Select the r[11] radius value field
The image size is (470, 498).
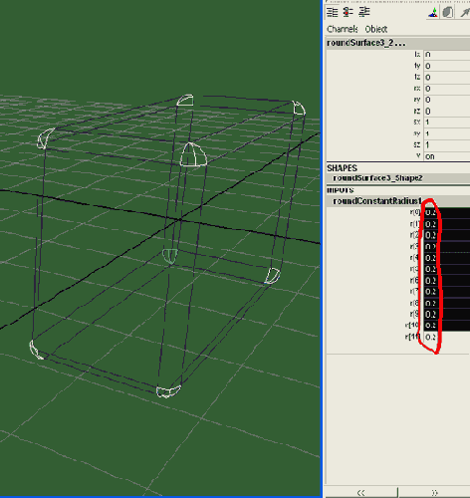pyautogui.click(x=447, y=337)
